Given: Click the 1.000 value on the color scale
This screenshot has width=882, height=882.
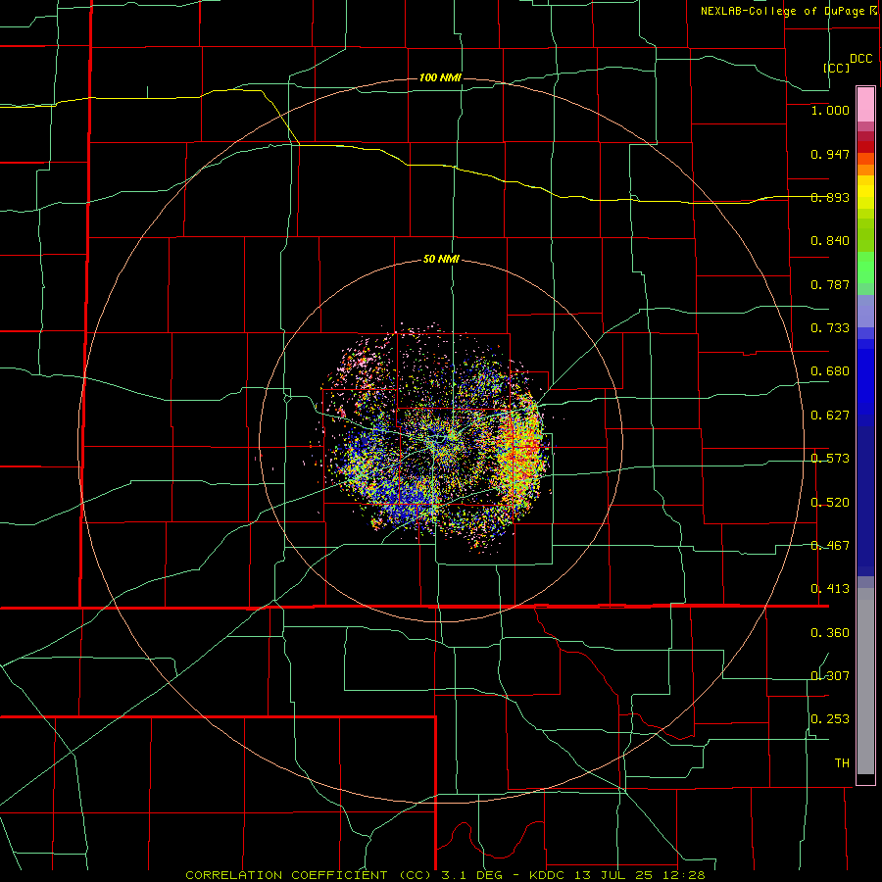Looking at the screenshot, I should pos(830,110).
